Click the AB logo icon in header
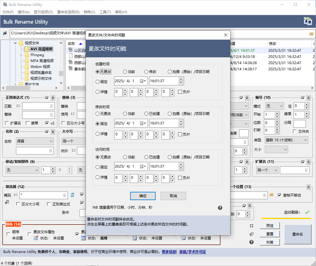Image resolution: width=316 pixels, height=266 pixels. (308, 22)
